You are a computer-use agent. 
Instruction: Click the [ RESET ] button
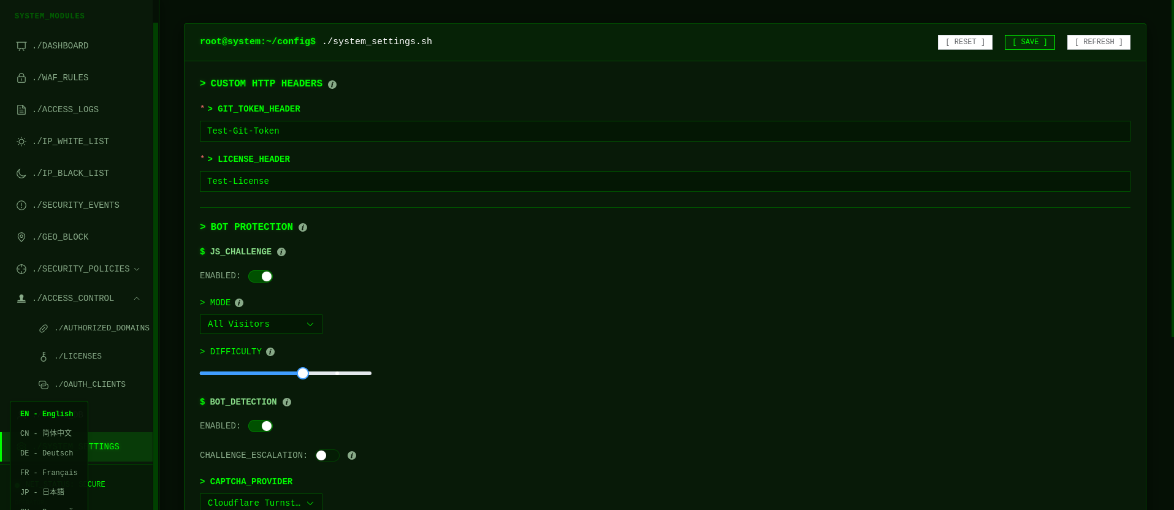coord(964,42)
